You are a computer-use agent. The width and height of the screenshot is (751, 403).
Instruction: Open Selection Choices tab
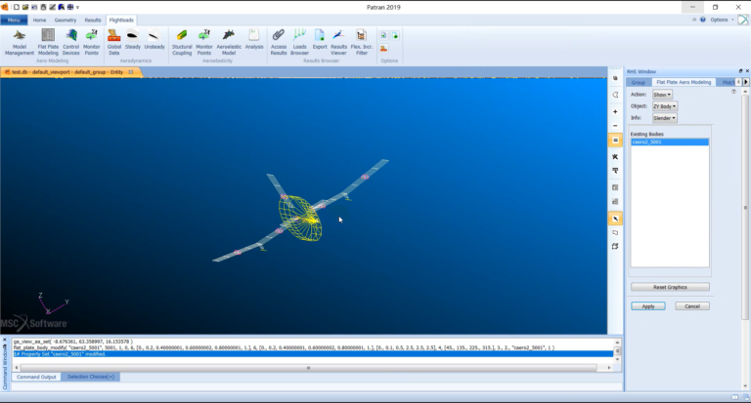(91, 378)
